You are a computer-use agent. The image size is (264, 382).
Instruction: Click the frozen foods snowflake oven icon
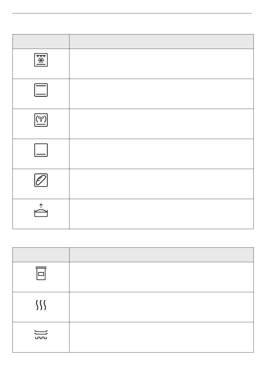[x=41, y=60]
